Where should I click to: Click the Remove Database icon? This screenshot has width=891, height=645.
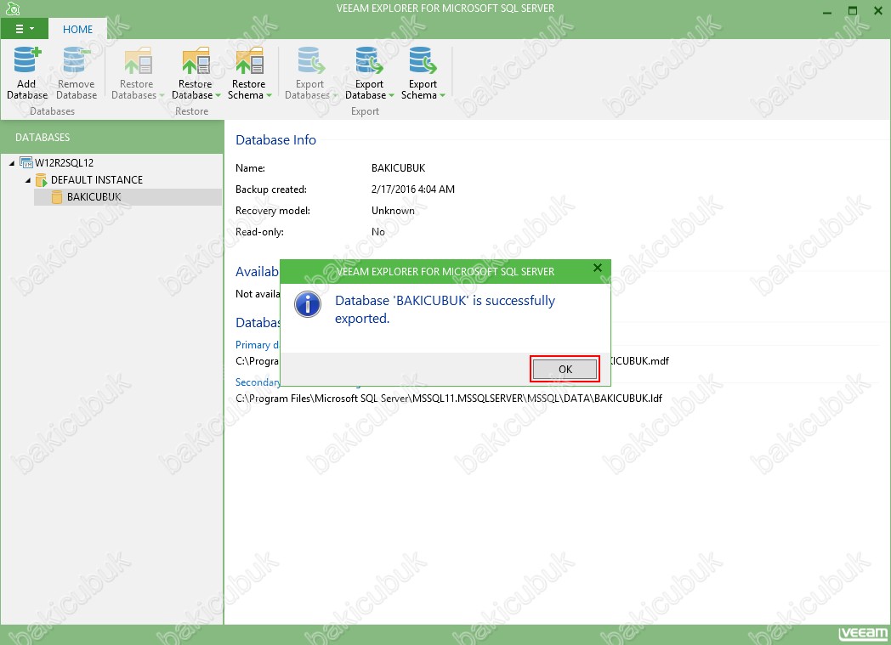click(x=77, y=60)
